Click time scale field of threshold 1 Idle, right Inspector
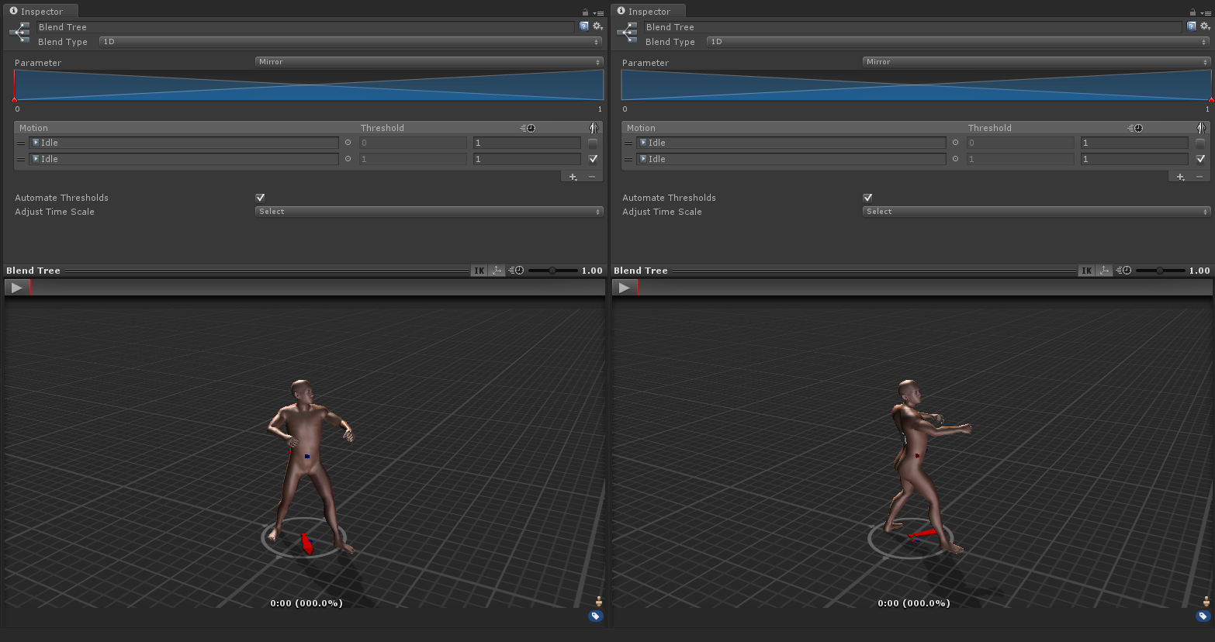 pos(1134,159)
